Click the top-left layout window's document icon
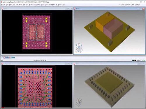The height and width of the screenshot is (109, 146). tap(2, 9)
